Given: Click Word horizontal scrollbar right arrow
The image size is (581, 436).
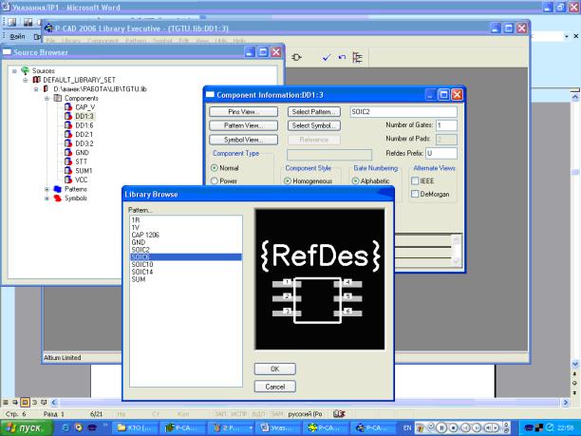Looking at the screenshot, I should click(566, 402).
